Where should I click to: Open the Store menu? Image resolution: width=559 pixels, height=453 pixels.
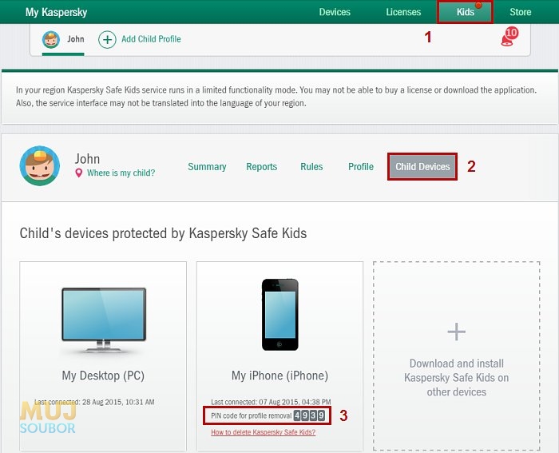click(520, 12)
